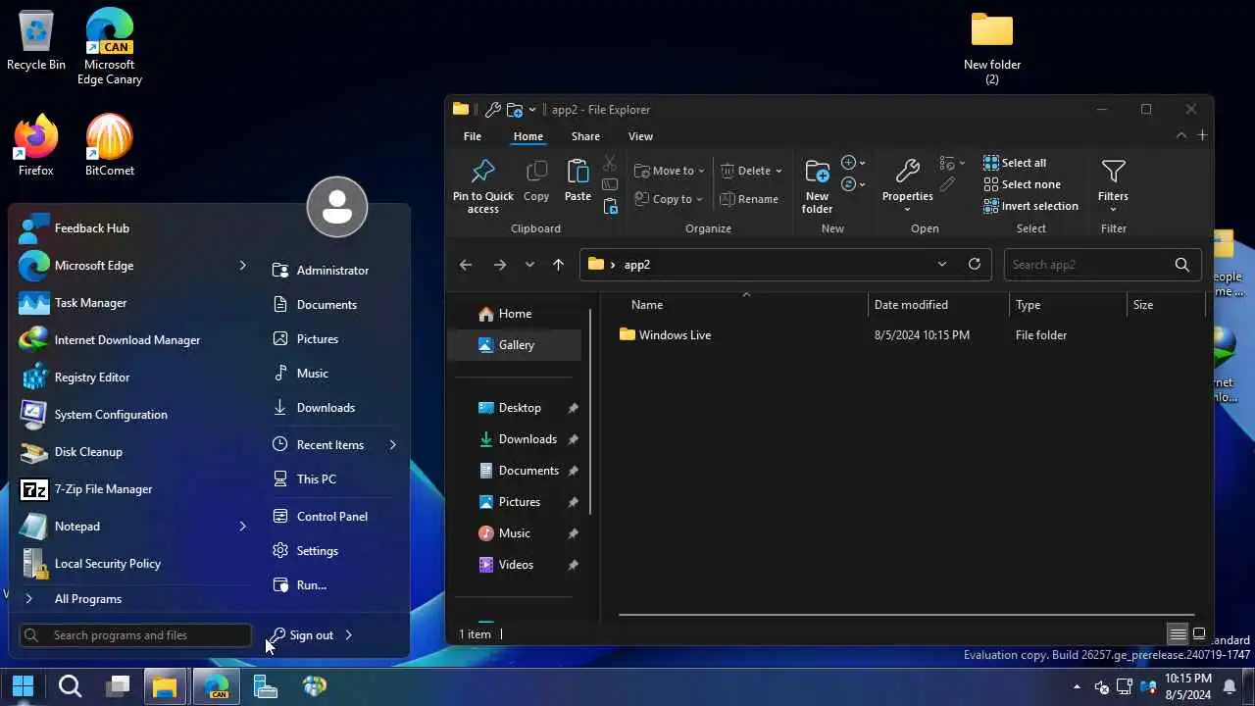Click Rename in the Organize group

coord(749,199)
